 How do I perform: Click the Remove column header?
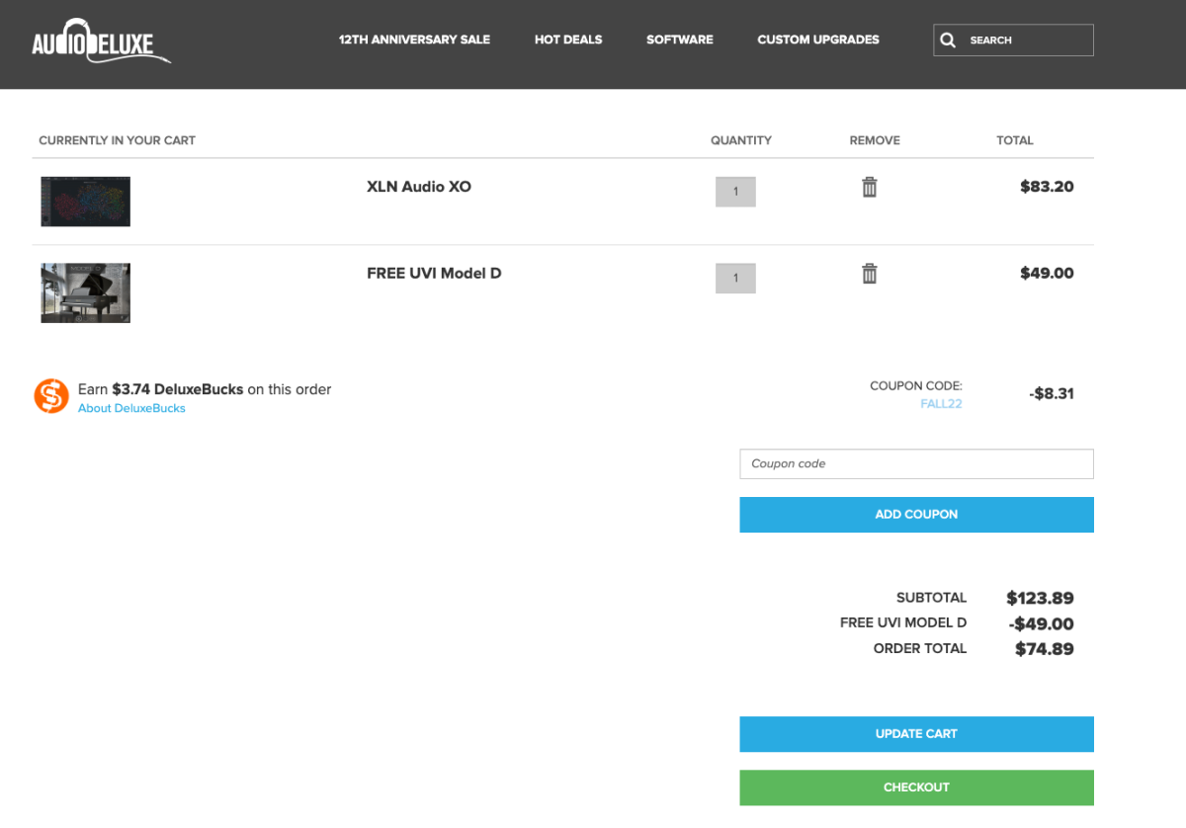875,140
